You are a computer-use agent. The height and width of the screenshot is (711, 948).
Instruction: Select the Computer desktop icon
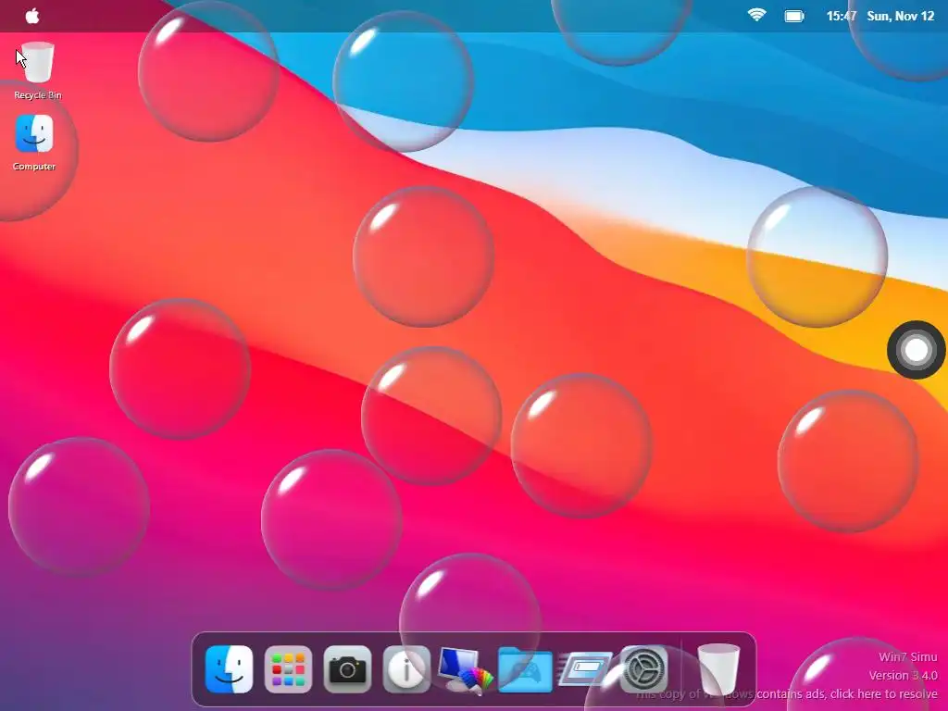tap(34, 143)
